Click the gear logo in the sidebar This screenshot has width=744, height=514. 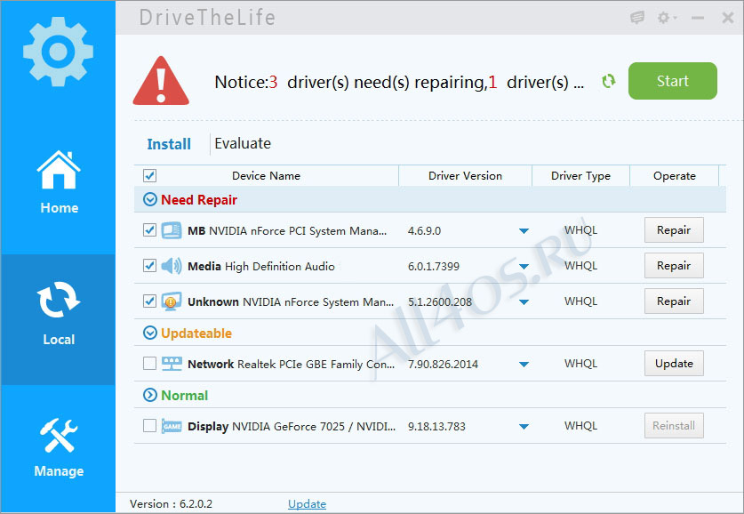click(58, 52)
